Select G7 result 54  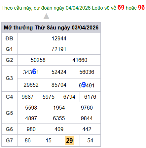tap(90, 140)
